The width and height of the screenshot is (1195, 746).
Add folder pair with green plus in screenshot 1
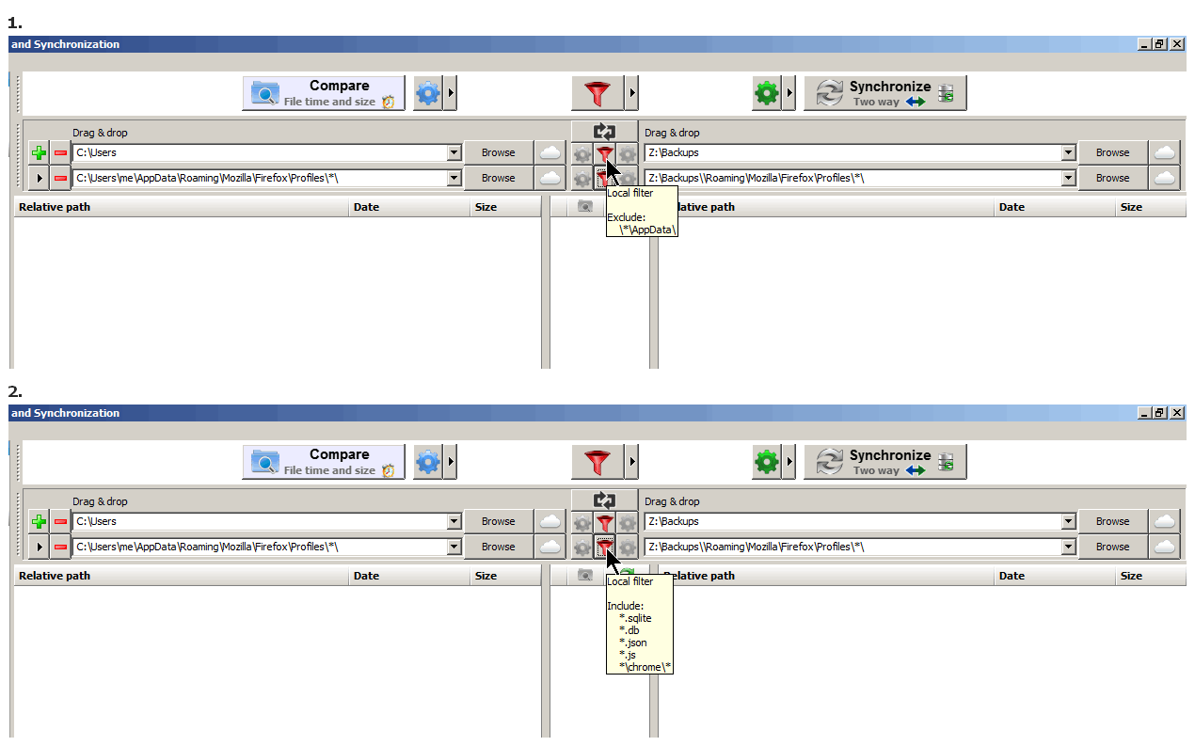[x=39, y=152]
